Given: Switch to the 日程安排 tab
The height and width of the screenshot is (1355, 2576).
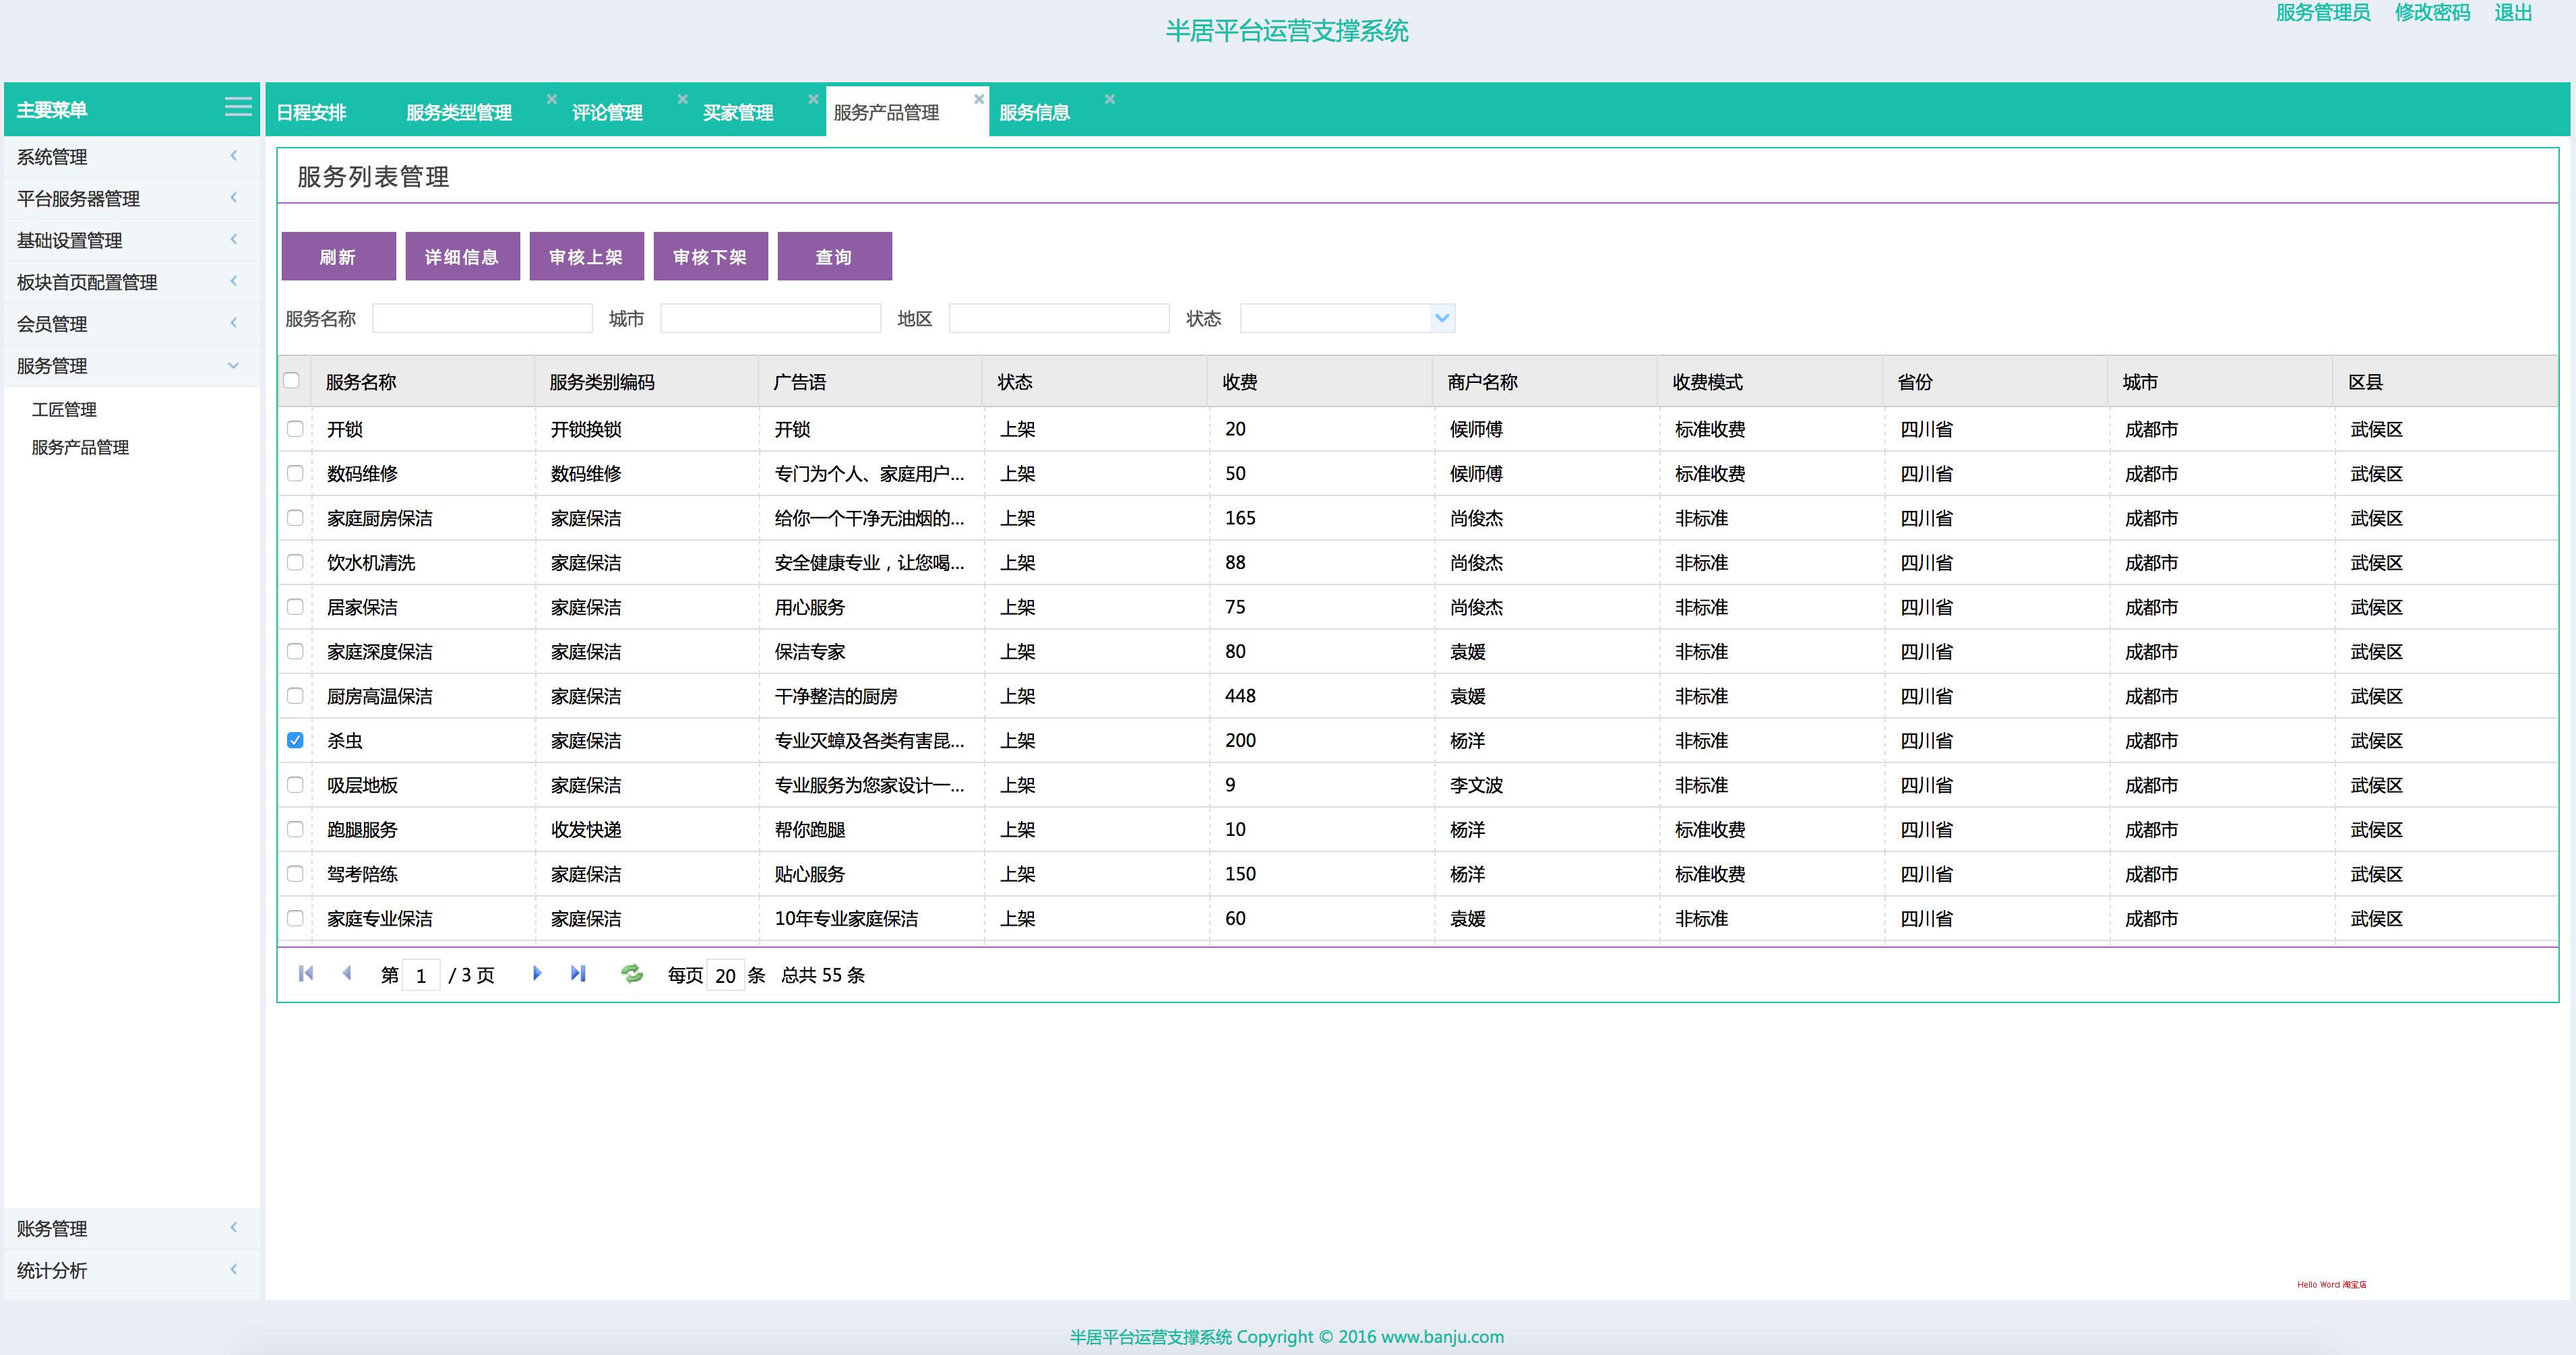Looking at the screenshot, I should [x=312, y=112].
